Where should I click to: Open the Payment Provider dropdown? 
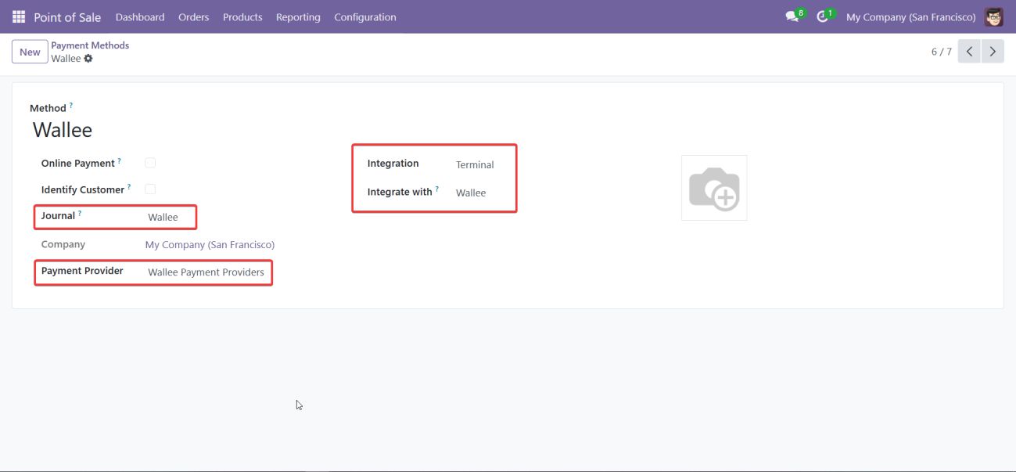coord(206,272)
